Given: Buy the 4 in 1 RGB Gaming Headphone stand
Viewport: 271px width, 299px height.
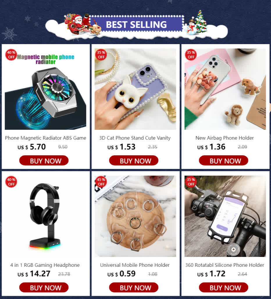Looking at the screenshot, I should tap(44, 288).
